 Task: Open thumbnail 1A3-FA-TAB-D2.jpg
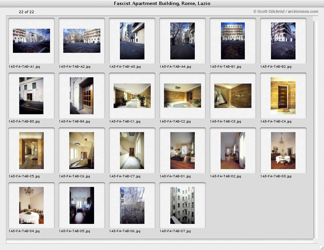point(233,151)
